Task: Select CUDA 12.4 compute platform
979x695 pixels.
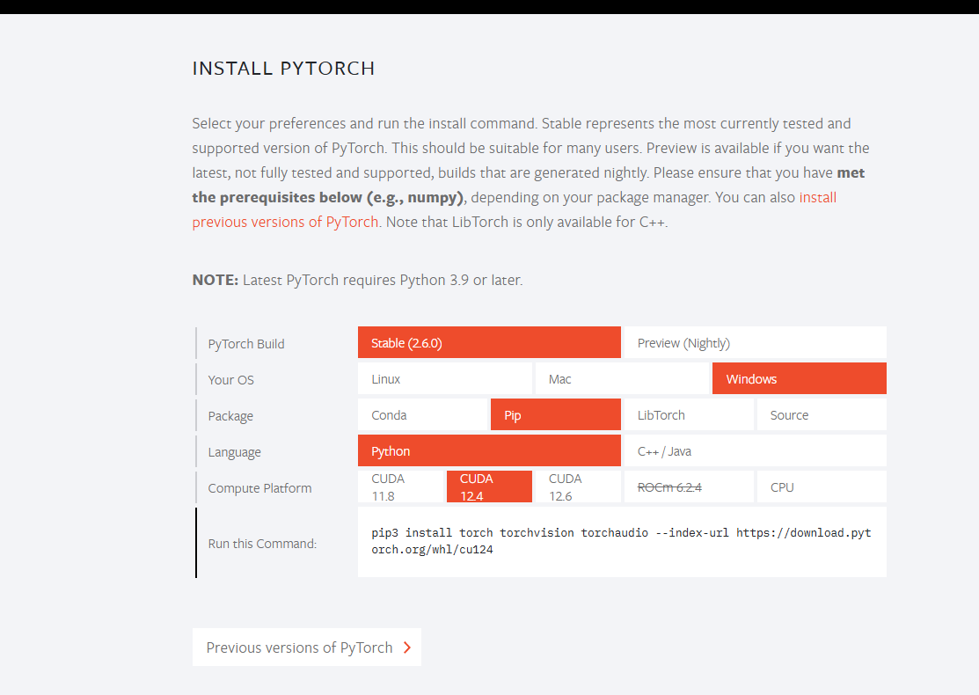Action: pos(489,486)
